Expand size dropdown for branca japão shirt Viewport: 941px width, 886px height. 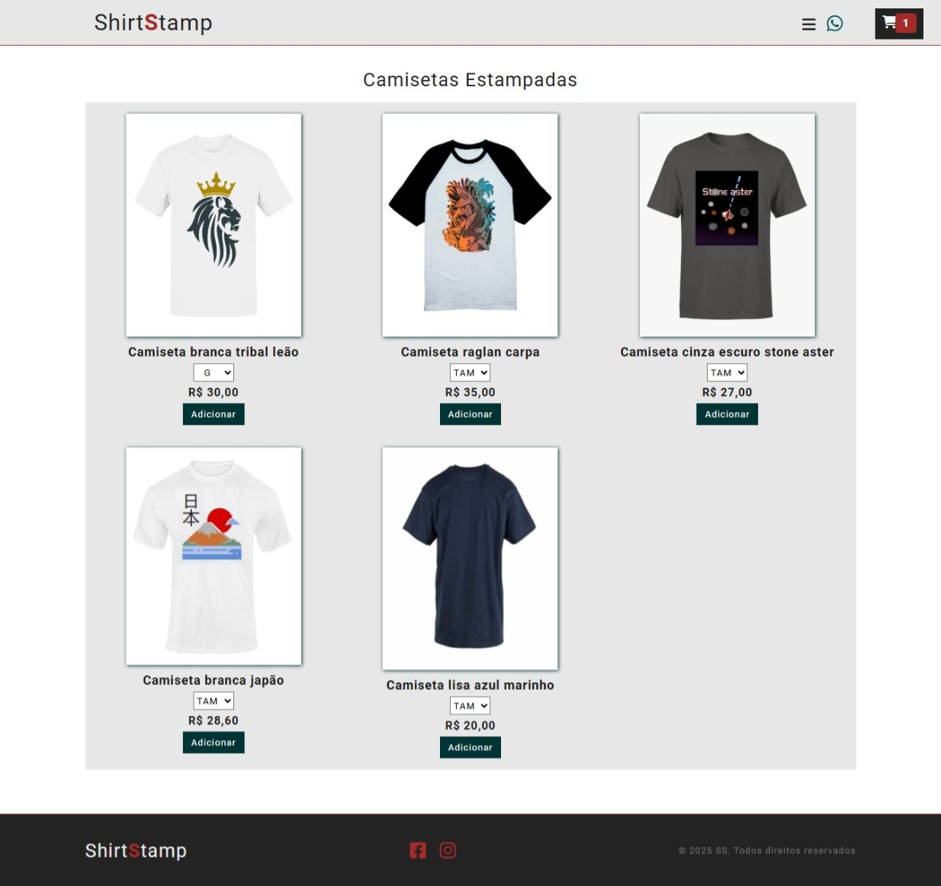click(x=214, y=701)
